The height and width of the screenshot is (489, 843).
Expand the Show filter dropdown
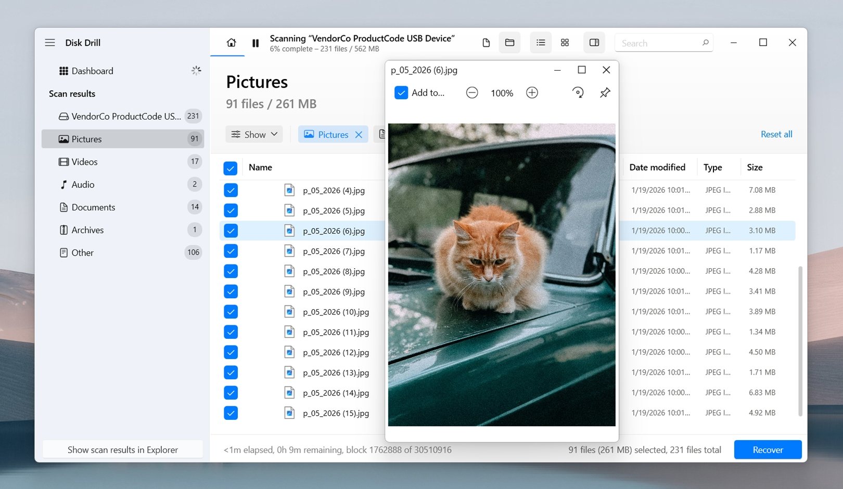[x=254, y=135]
